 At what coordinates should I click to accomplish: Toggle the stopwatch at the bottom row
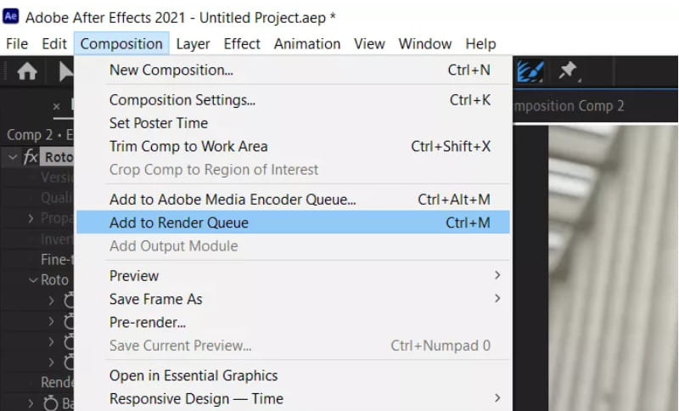[50, 403]
